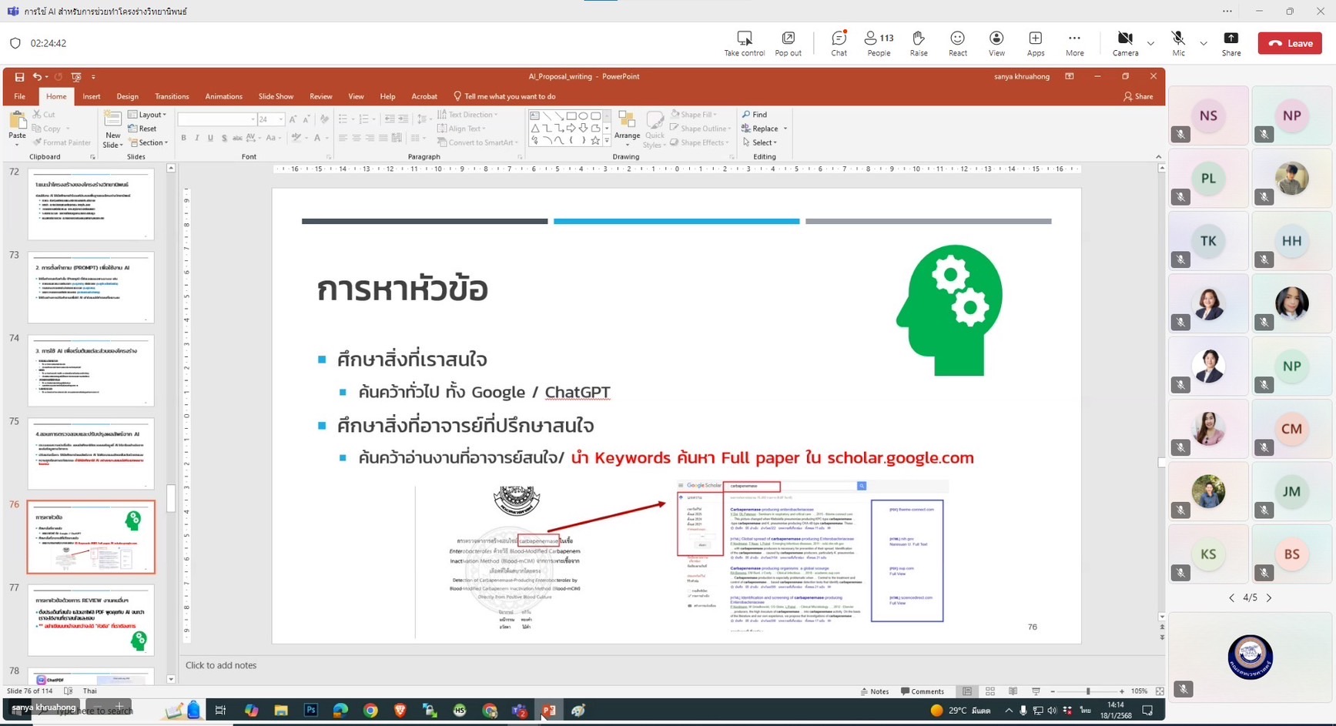This screenshot has height=726, width=1336.
Task: Toggle the Camera on or off
Action: [1125, 43]
